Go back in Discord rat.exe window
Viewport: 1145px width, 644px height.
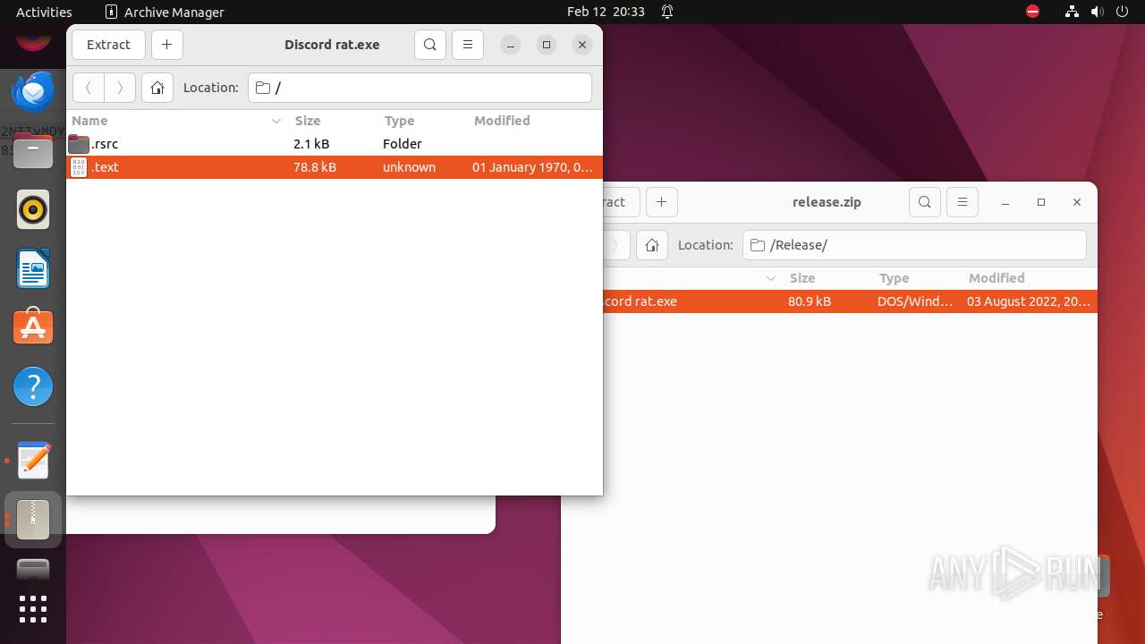coord(88,88)
